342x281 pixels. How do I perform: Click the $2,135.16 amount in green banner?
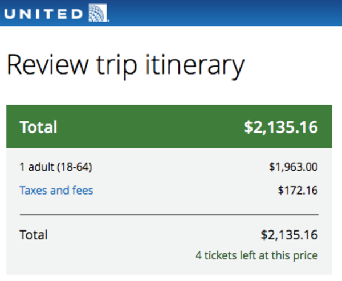tap(280, 127)
